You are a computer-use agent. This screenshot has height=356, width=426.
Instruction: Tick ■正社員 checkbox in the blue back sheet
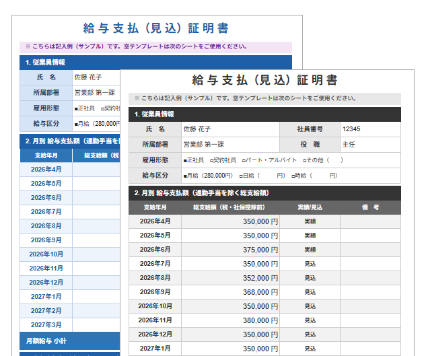point(76,109)
